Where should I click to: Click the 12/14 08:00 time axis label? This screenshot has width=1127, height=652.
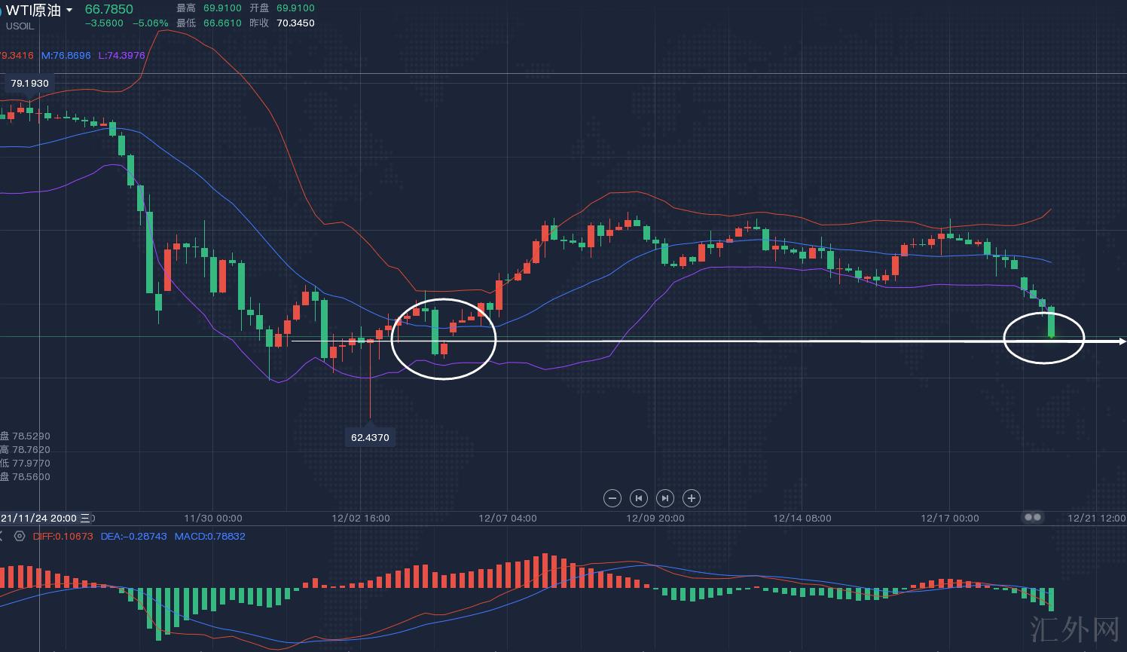pos(802,519)
